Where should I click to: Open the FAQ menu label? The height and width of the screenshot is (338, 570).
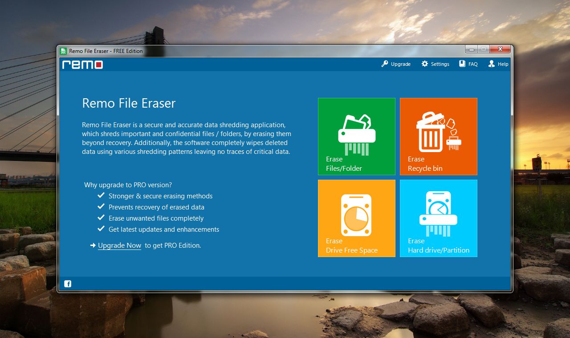[473, 64]
